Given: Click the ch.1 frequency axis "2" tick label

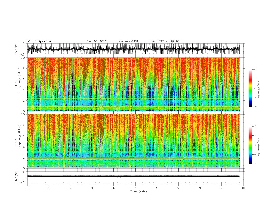Looking at the screenshot, I should click(x=24, y=101).
